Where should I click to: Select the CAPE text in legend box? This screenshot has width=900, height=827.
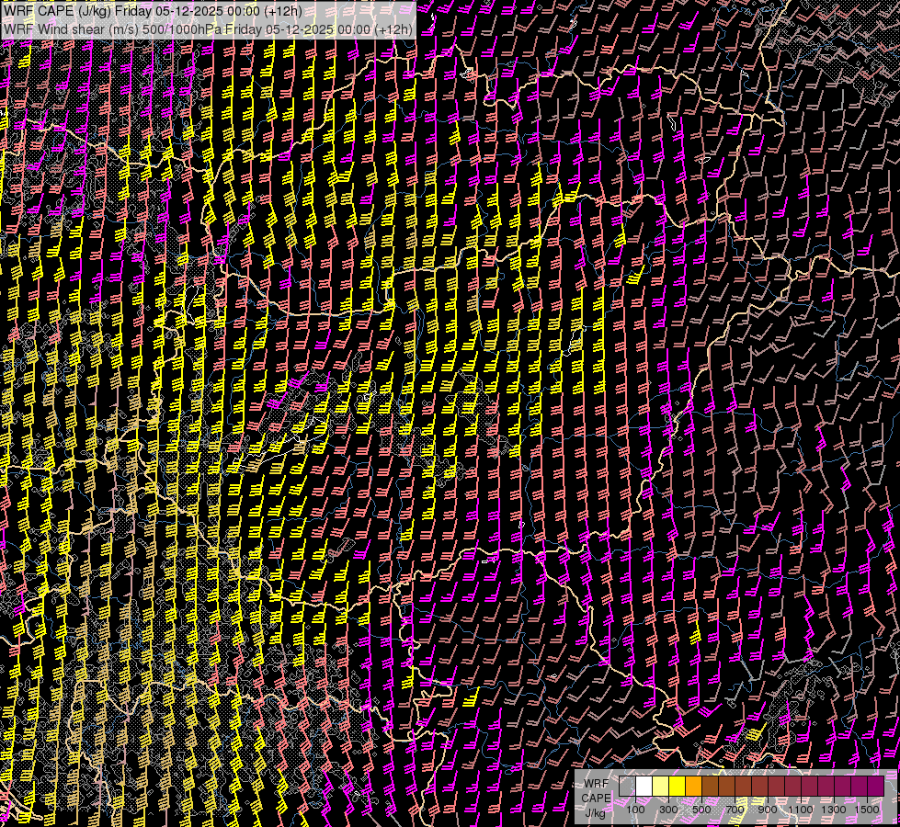coord(596,798)
